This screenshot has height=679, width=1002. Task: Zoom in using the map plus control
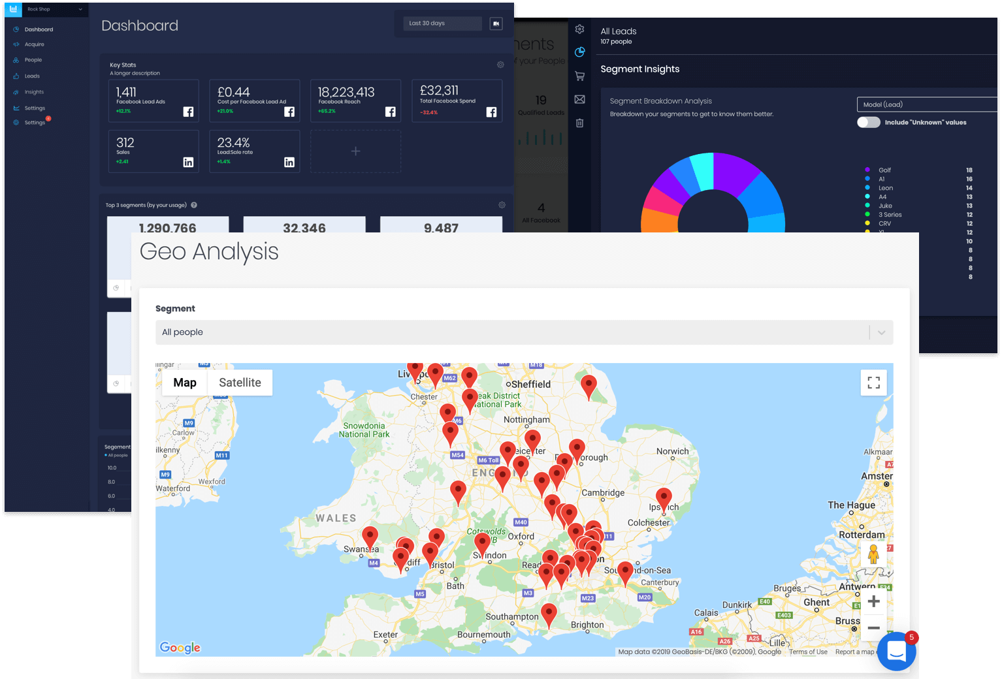[x=873, y=601]
